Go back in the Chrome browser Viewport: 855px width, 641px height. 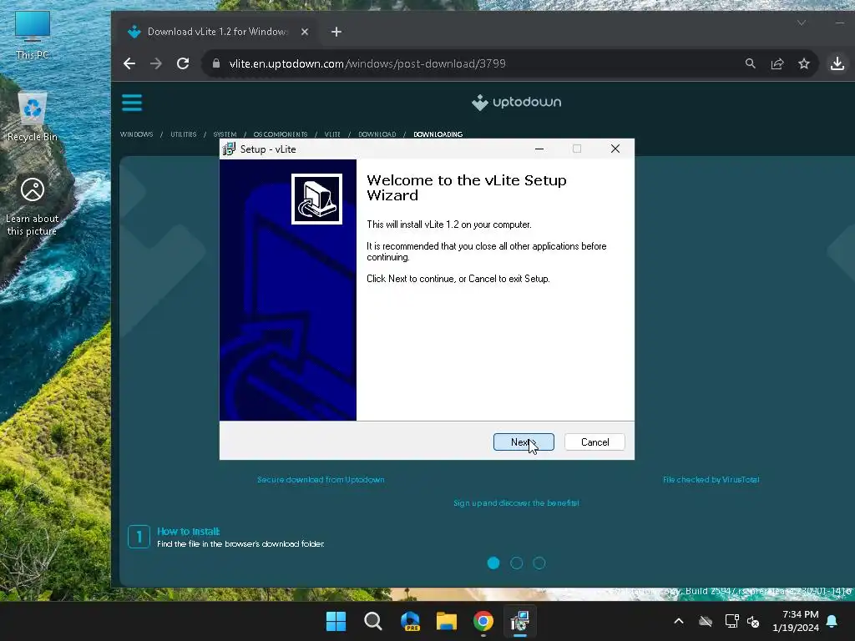129,63
